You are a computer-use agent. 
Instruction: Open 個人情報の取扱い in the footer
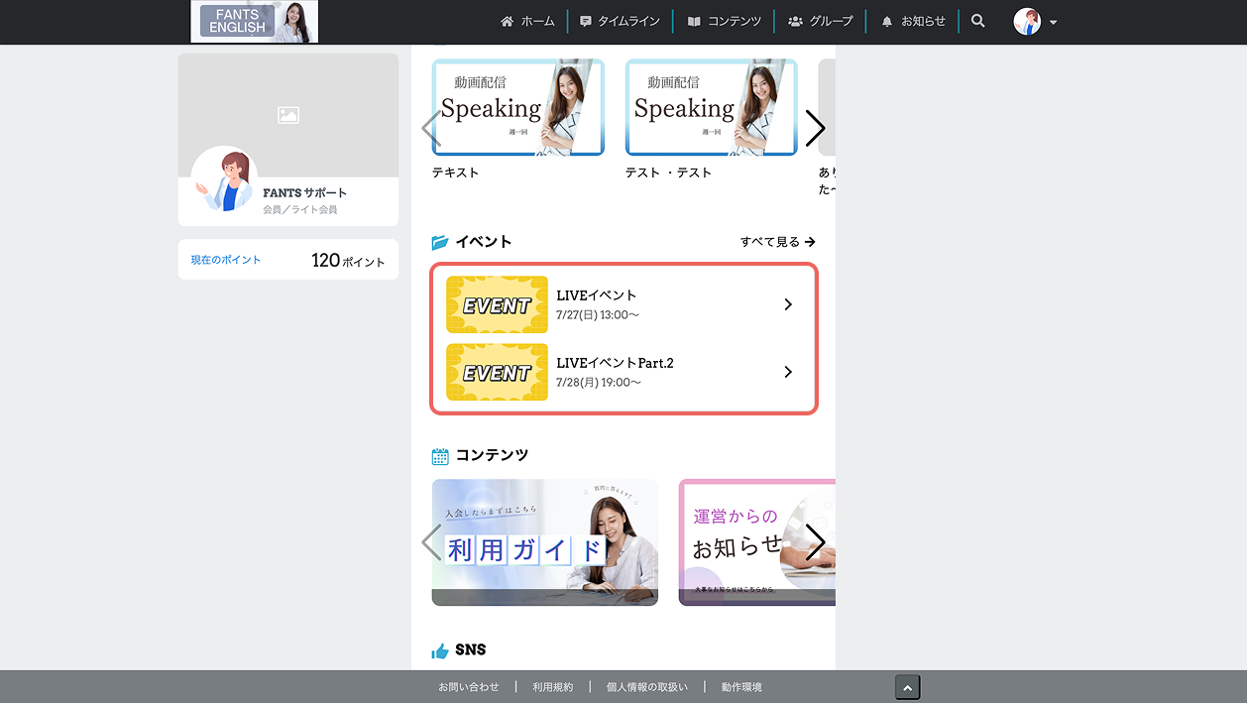point(646,687)
